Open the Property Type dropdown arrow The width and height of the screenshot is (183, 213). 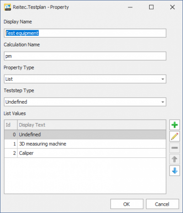(163, 79)
